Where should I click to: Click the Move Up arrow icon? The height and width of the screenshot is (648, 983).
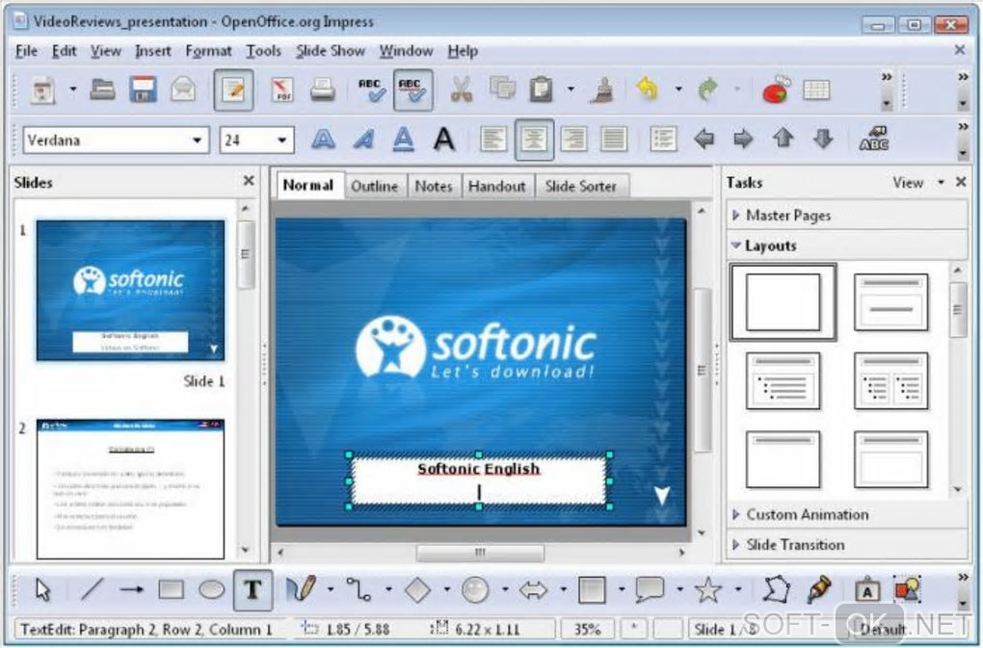783,138
